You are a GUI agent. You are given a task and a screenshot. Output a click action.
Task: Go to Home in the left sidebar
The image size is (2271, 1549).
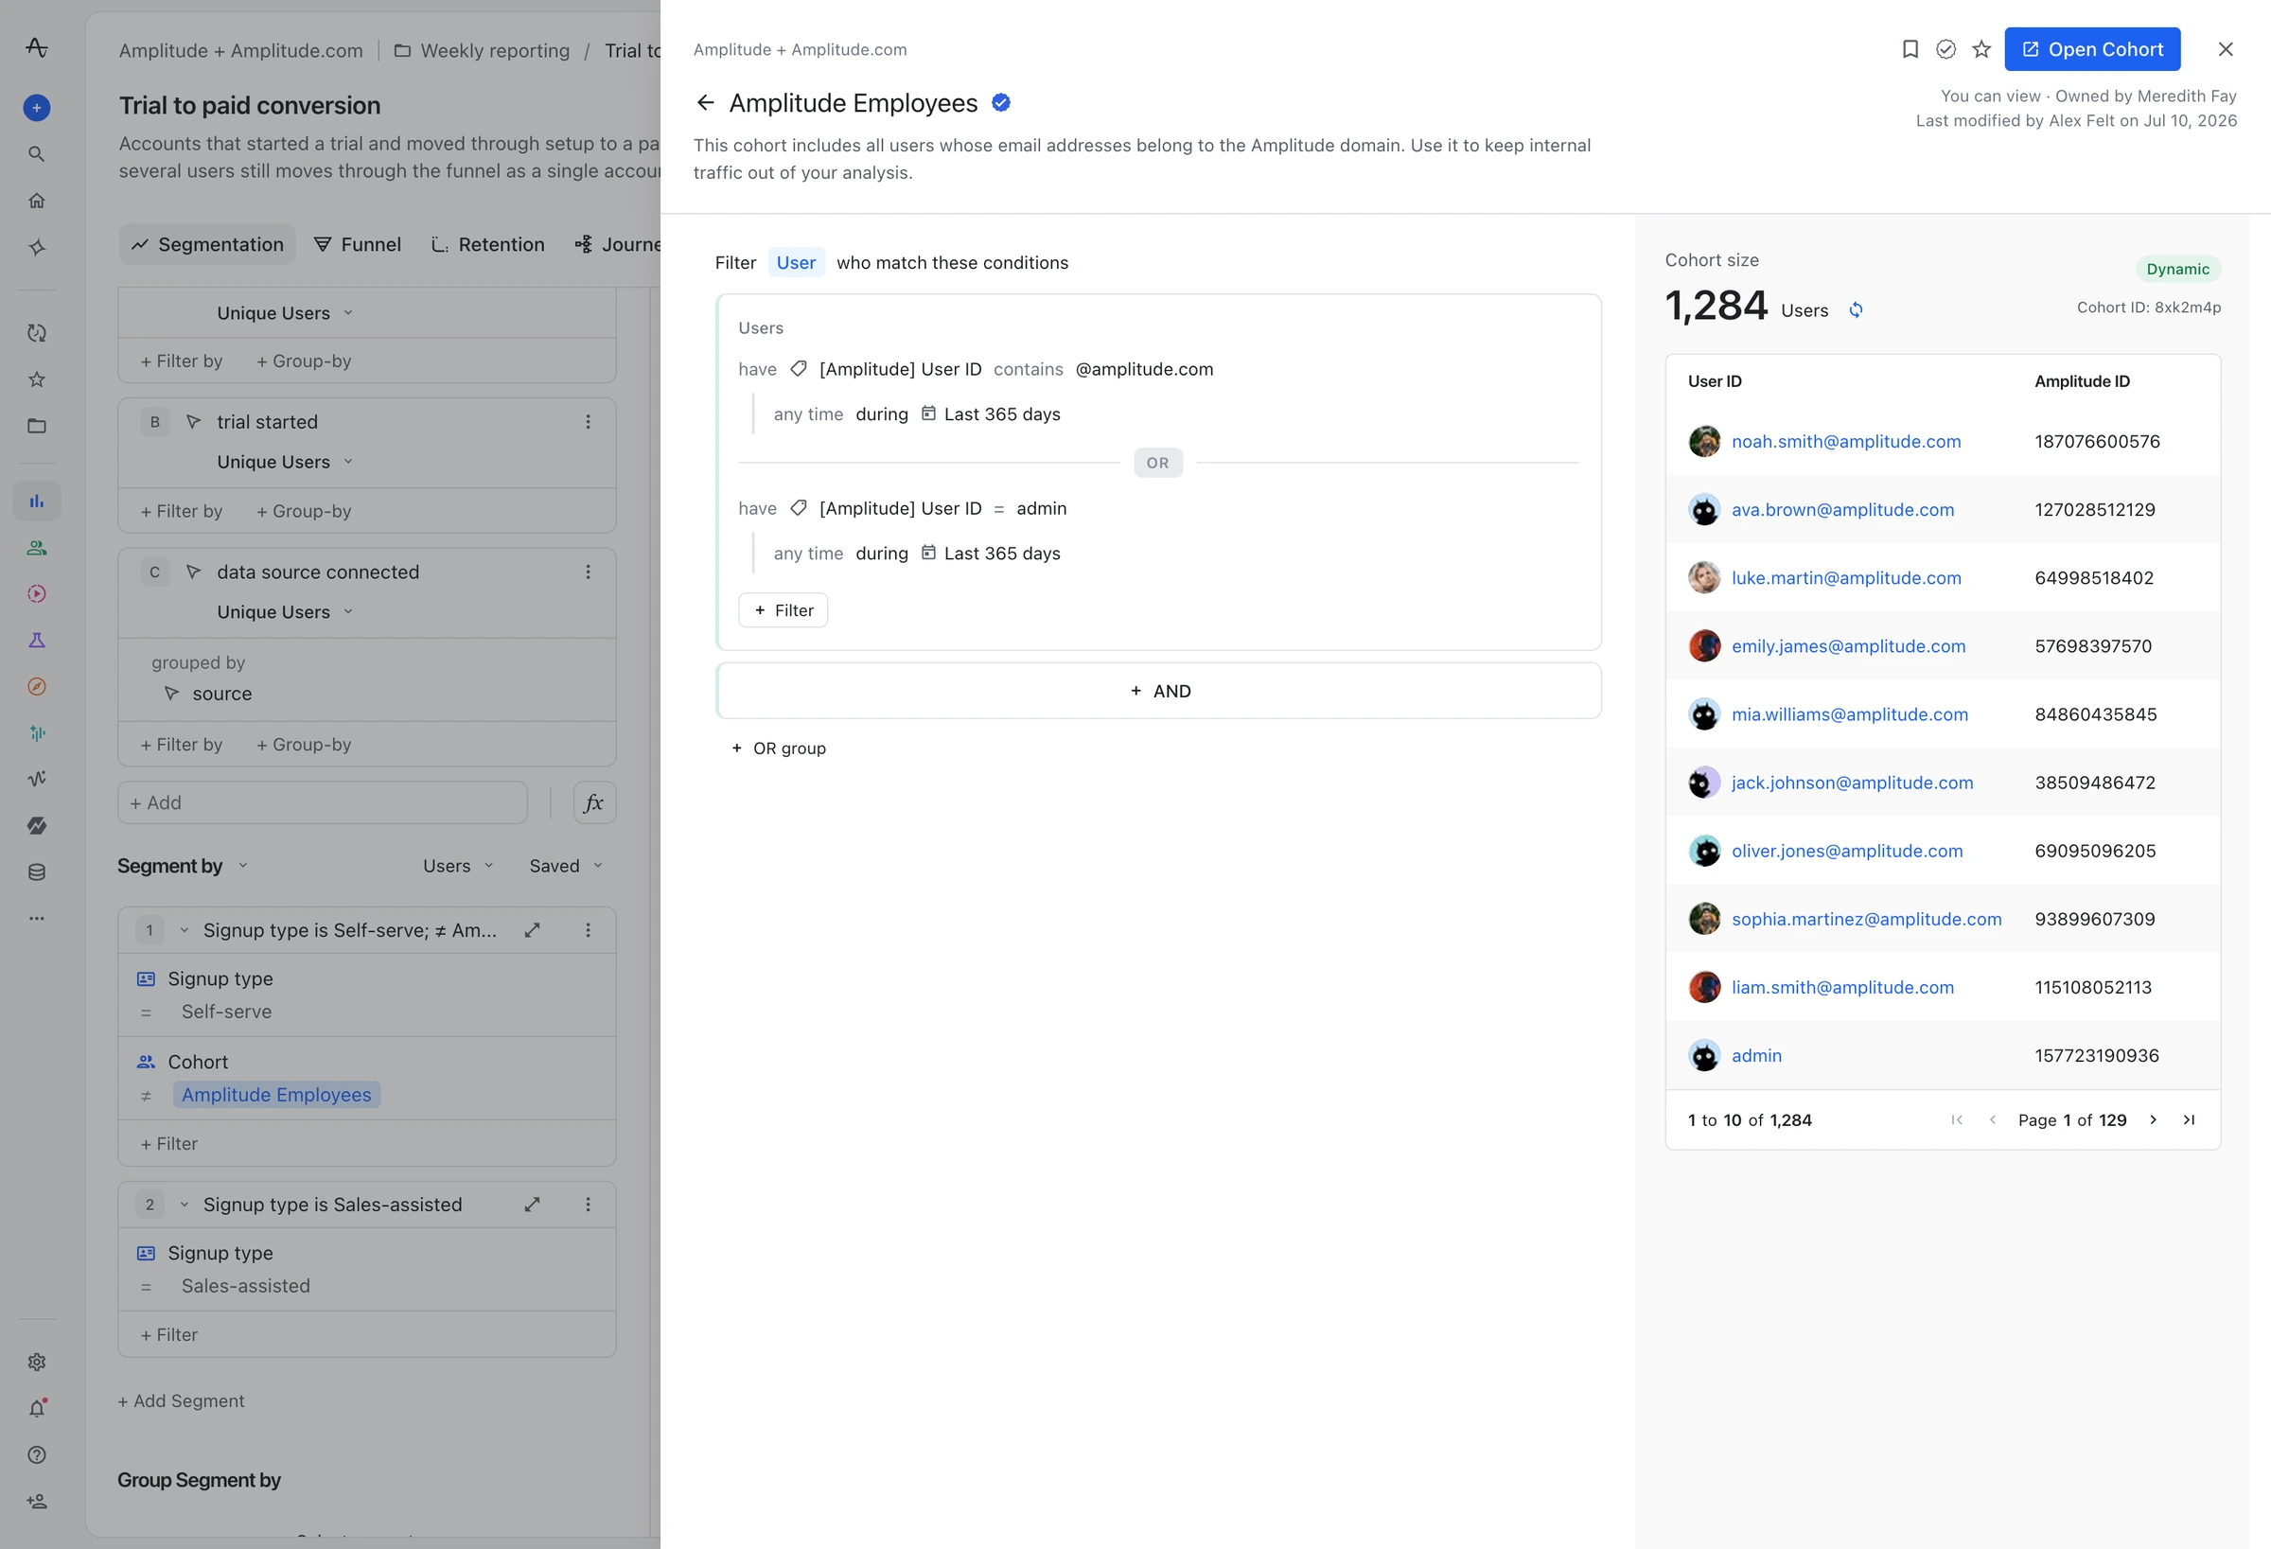(36, 201)
